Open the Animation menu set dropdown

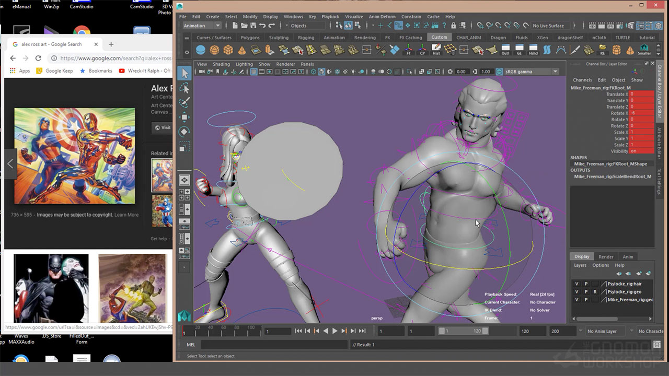pyautogui.click(x=202, y=26)
